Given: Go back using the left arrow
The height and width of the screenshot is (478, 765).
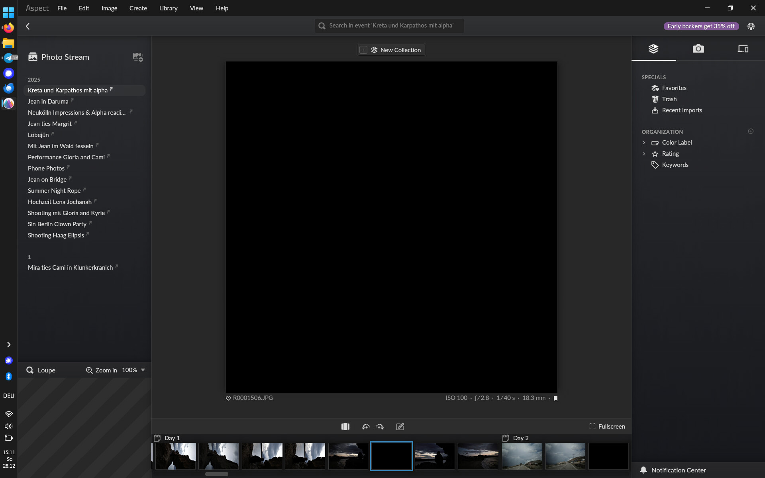Looking at the screenshot, I should pos(28,26).
